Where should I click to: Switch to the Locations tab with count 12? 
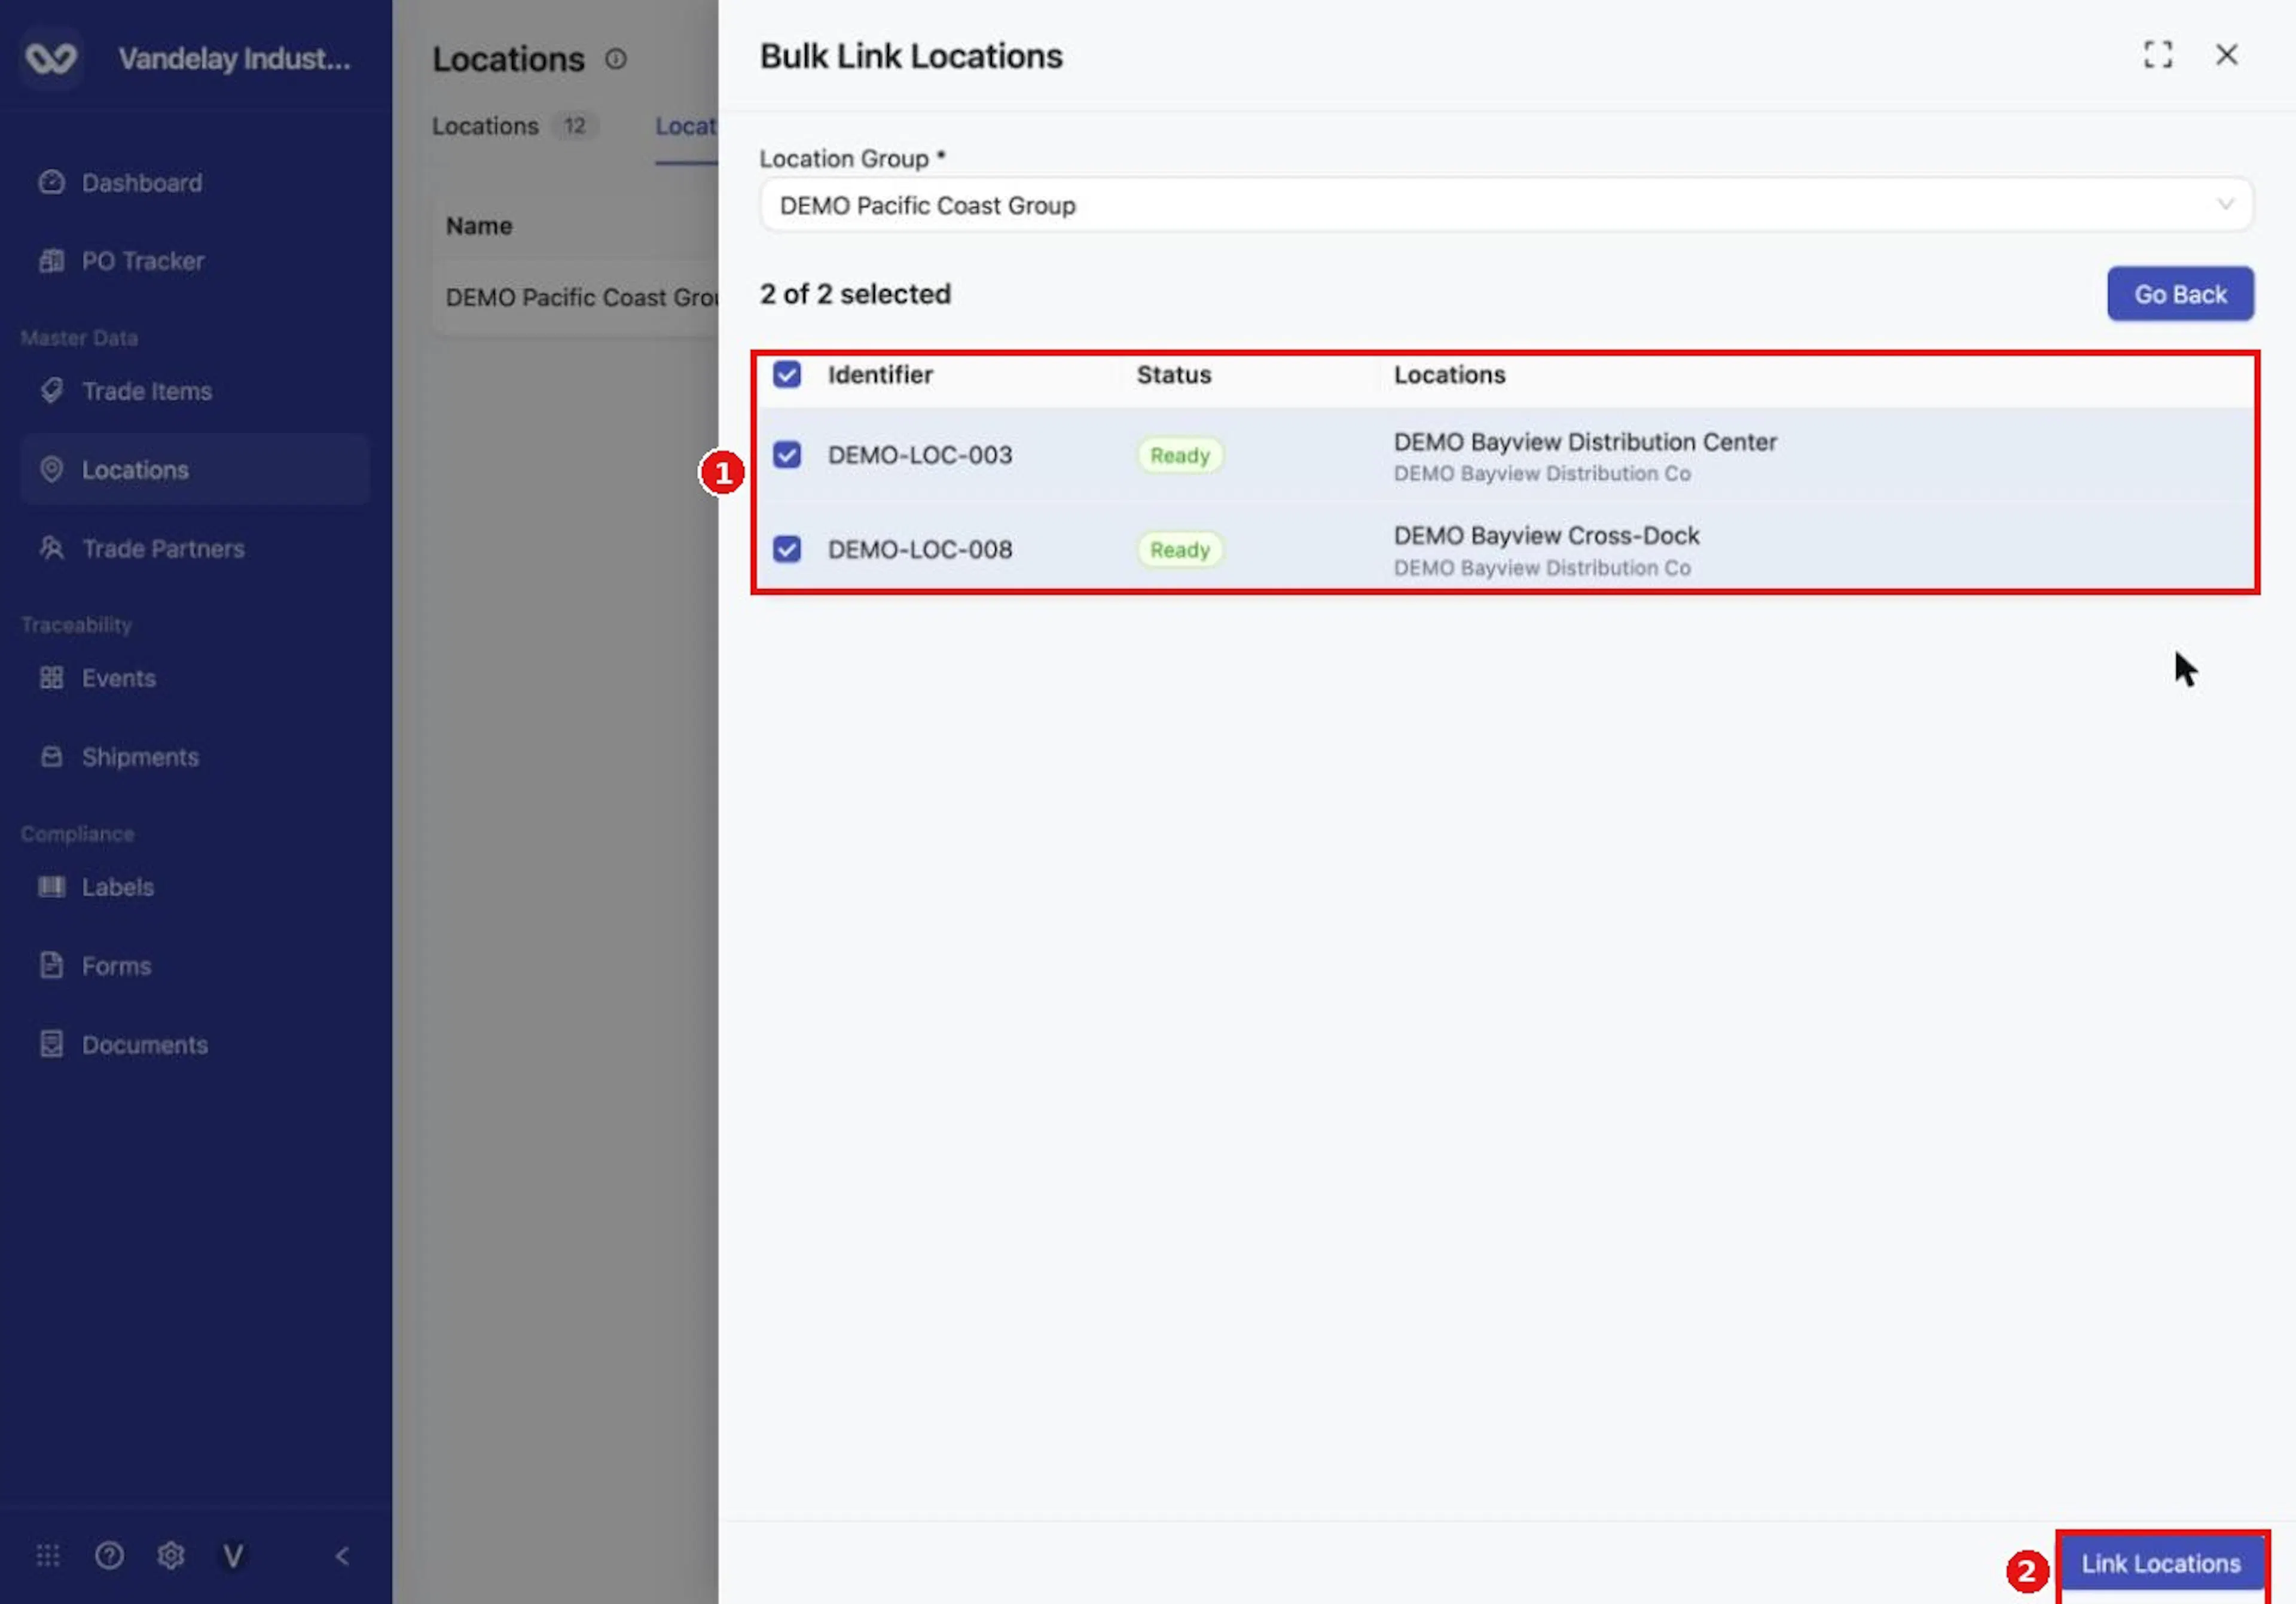click(x=515, y=126)
